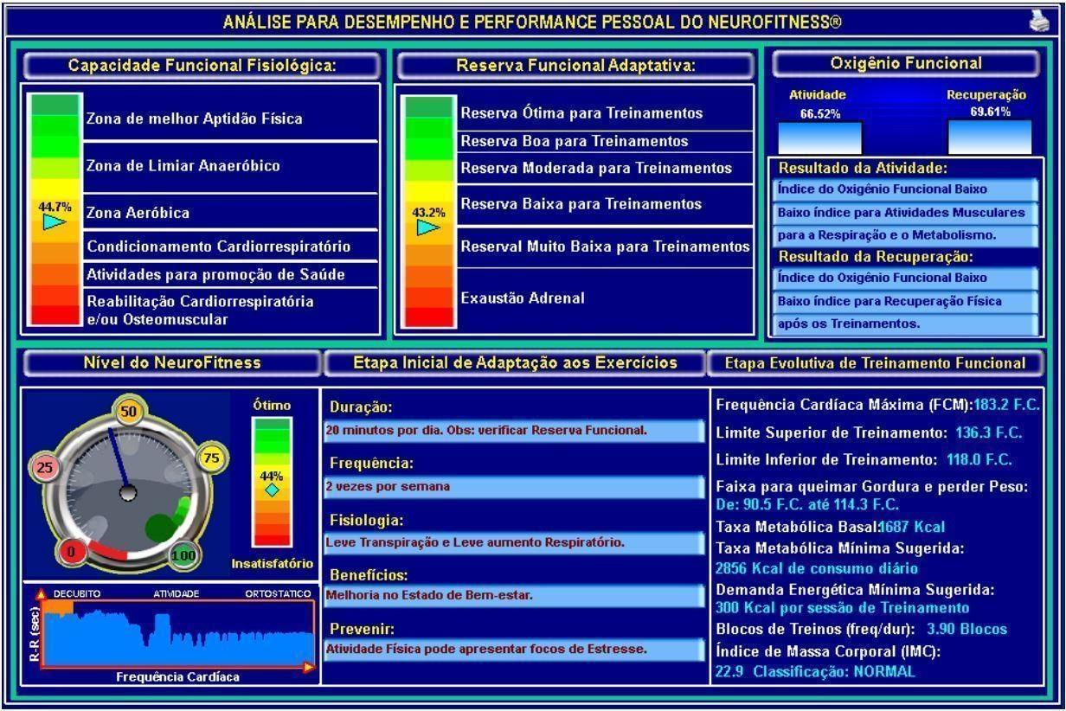Click the orange right arrow on the heart rate axis

click(x=310, y=667)
